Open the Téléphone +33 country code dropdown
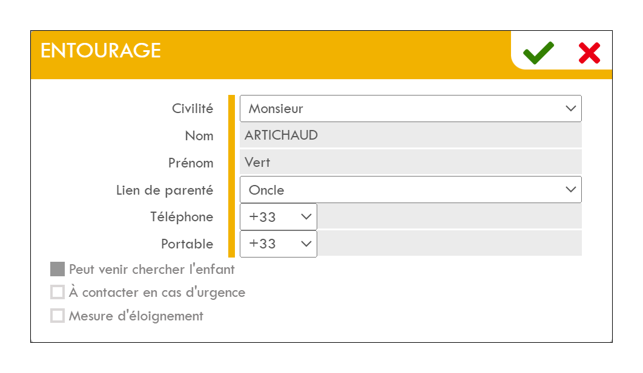This screenshot has height=373, width=643. pos(278,217)
